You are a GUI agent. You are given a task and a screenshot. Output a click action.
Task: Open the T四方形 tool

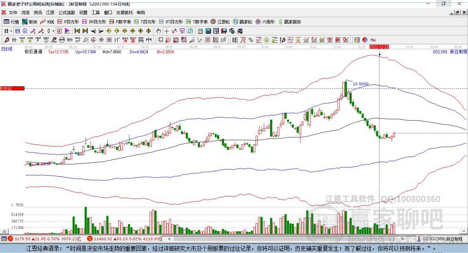pos(145,22)
